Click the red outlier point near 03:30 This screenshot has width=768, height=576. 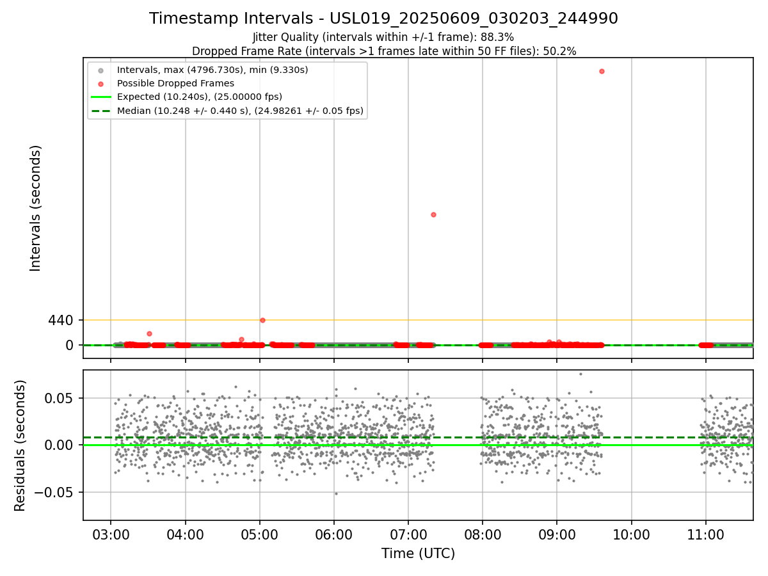[x=149, y=333]
